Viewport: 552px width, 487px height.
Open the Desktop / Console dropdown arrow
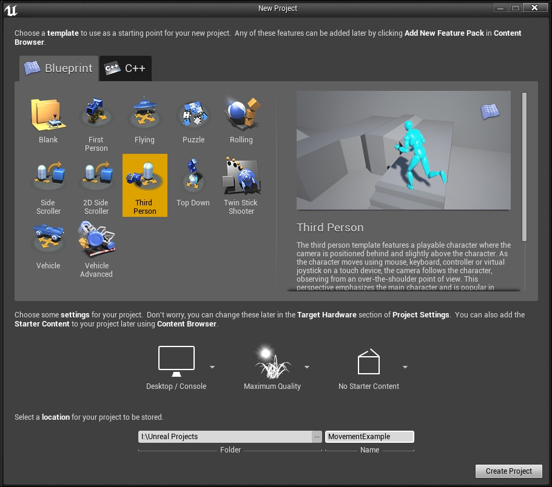pos(212,366)
